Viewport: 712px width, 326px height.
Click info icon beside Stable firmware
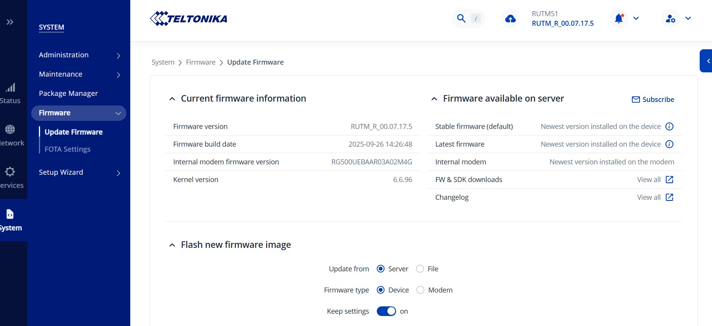(670, 127)
